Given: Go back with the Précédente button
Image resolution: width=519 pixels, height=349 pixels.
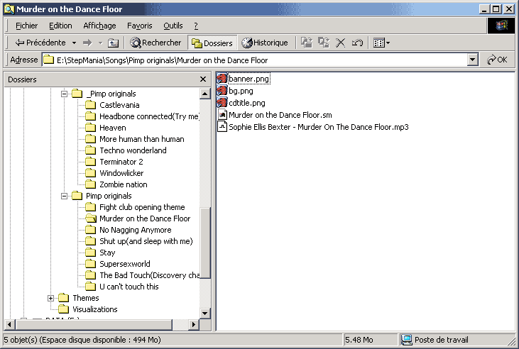Looking at the screenshot, I should (x=40, y=43).
